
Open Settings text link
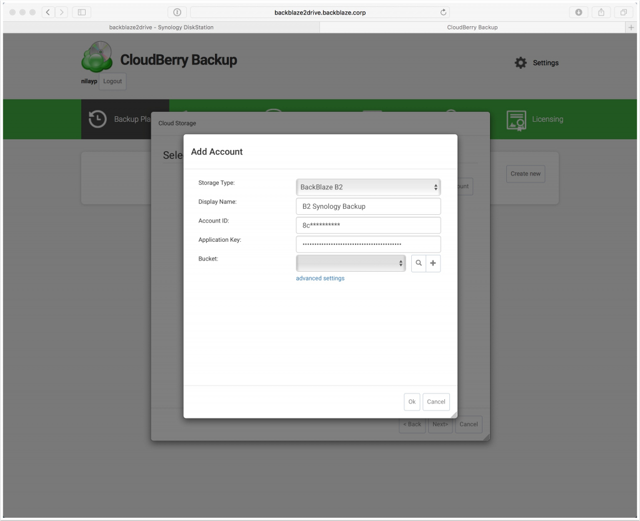tap(546, 63)
